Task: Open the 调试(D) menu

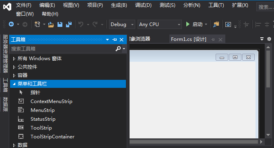Action: tap(143, 5)
